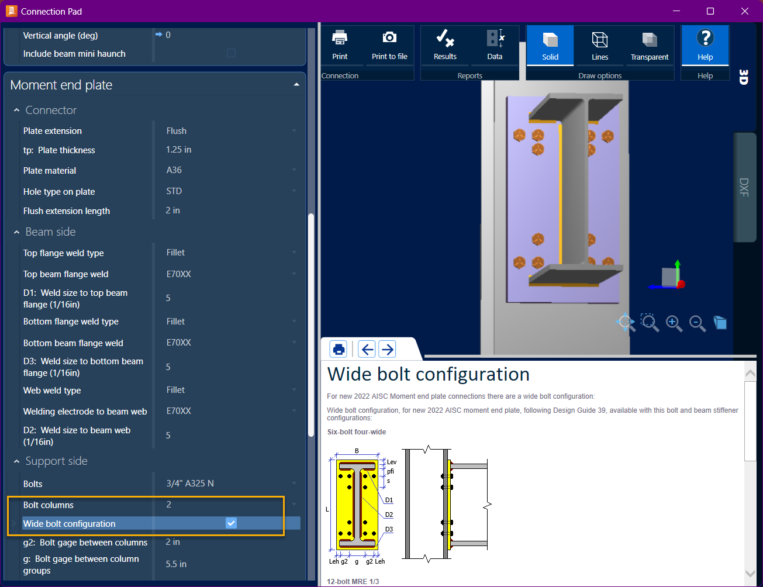Screen dimensions: 763x587
Task: Toggle Include beam mini haunch
Action: (231, 53)
